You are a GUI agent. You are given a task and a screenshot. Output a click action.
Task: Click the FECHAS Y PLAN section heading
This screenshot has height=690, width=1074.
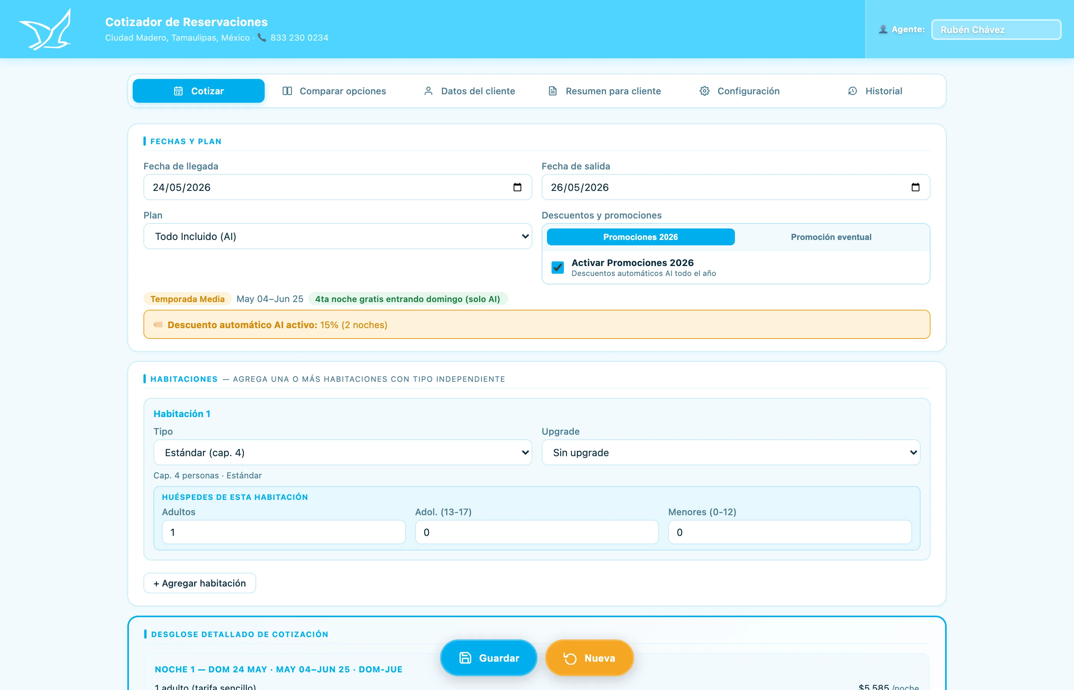186,141
